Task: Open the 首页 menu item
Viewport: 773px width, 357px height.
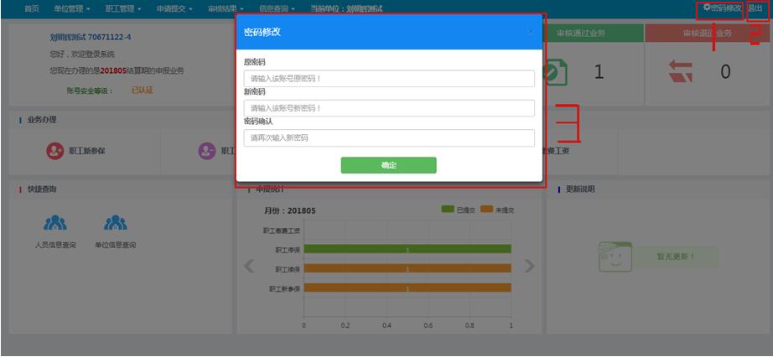Action: click(32, 8)
